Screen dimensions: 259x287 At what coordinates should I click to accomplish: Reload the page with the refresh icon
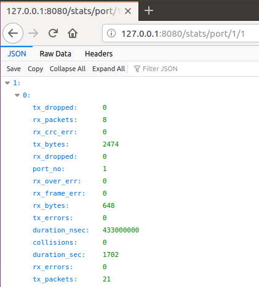[53, 33]
